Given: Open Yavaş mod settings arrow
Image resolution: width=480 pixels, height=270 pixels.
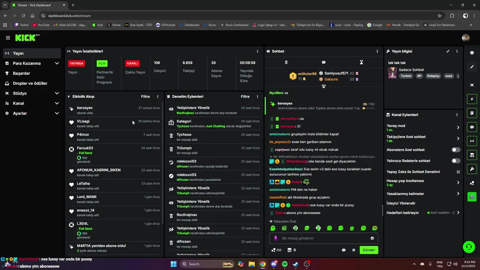Looking at the screenshot, I should coord(458,127).
